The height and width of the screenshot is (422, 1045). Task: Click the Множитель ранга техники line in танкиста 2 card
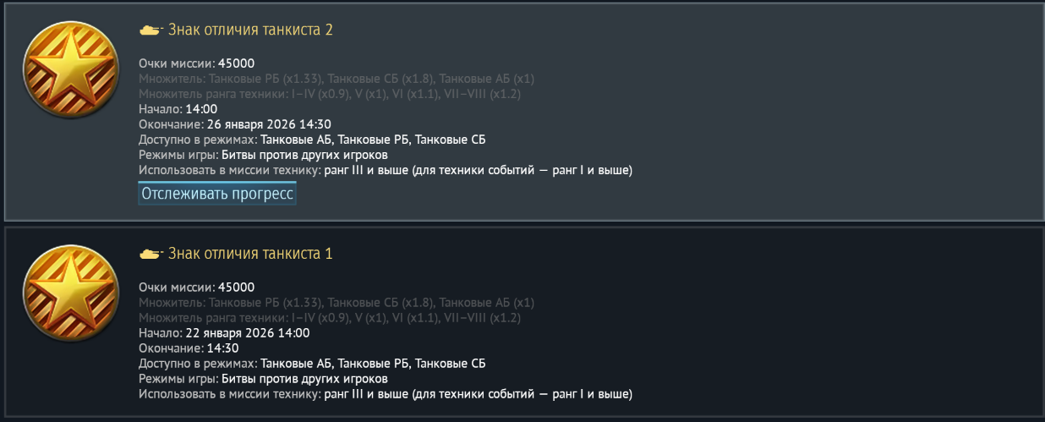(x=330, y=94)
